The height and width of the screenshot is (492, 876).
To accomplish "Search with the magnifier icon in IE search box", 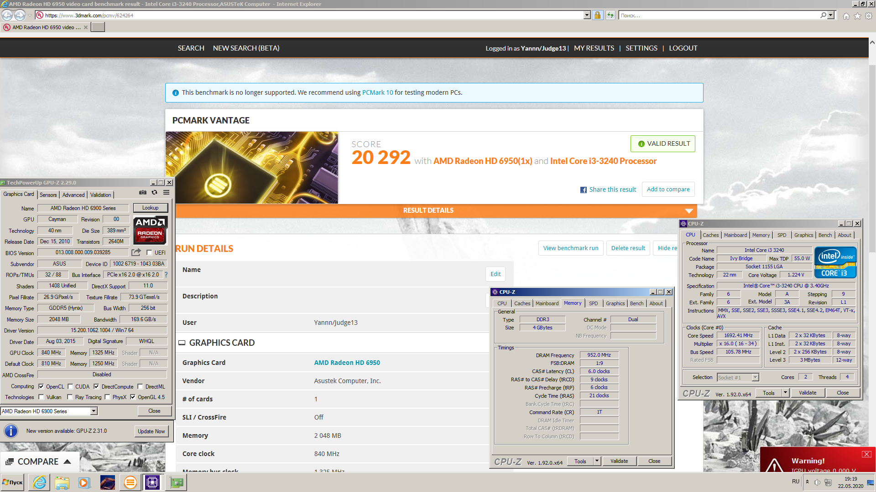I will point(823,15).
